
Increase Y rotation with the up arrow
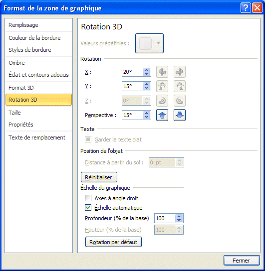(146, 84)
